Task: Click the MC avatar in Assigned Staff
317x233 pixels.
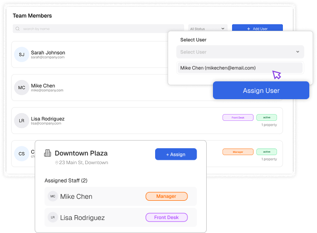Action: pyautogui.click(x=53, y=196)
